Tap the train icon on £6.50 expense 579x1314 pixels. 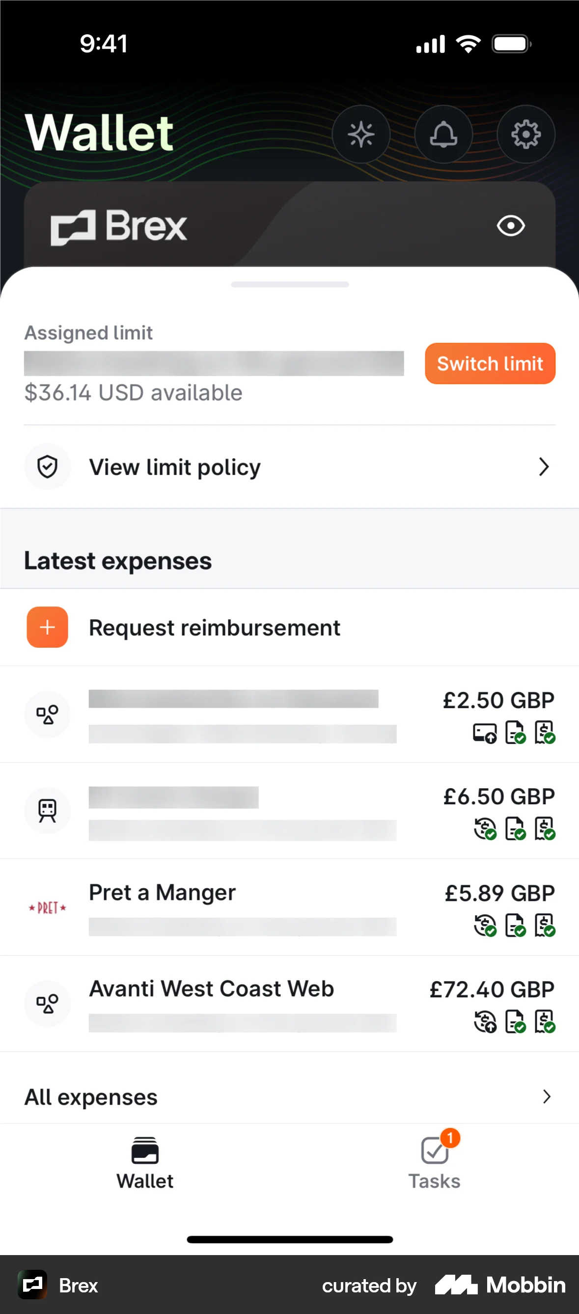(48, 811)
